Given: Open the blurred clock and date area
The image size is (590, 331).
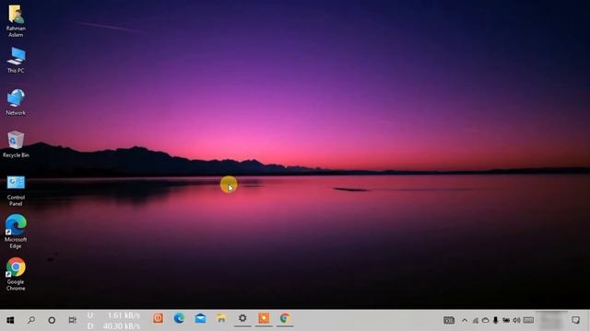Looking at the screenshot, I should tap(551, 321).
